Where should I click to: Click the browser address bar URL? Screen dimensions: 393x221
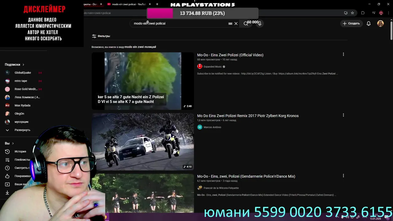point(97,13)
